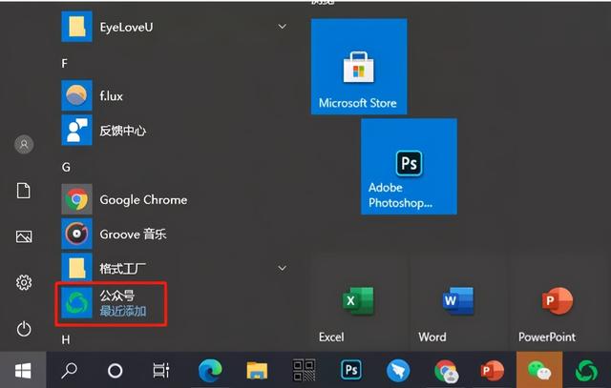
Task: Open the Microsoft Store tile
Action: click(x=359, y=67)
